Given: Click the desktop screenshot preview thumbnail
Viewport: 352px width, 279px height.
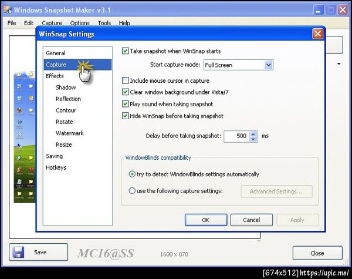Looking at the screenshot, I should click(x=25, y=137).
